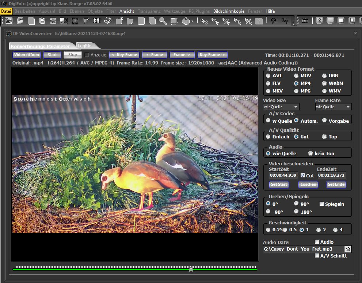Click the video position slider handle
This screenshot has height=283, width=362.
click(191, 269)
